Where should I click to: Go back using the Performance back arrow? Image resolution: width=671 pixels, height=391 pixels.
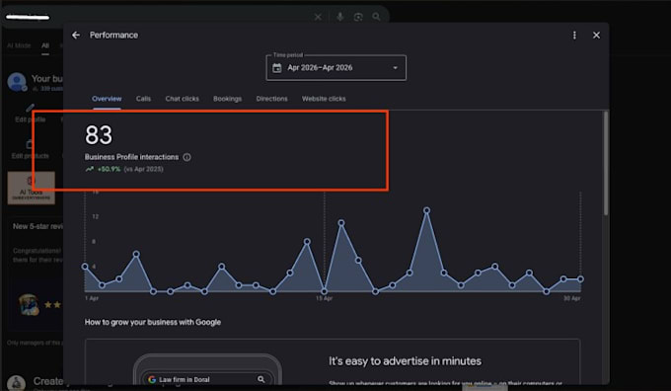pyautogui.click(x=76, y=36)
